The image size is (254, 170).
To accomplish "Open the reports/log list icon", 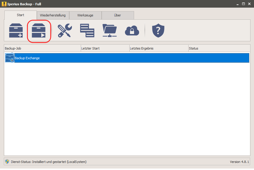I will click(x=87, y=30).
